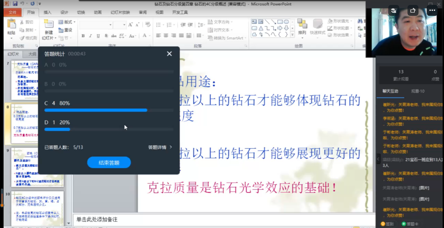Viewport: 444px width, 228px height.
Task: Click the Save icon in quick access toolbar
Action: coord(15,4)
